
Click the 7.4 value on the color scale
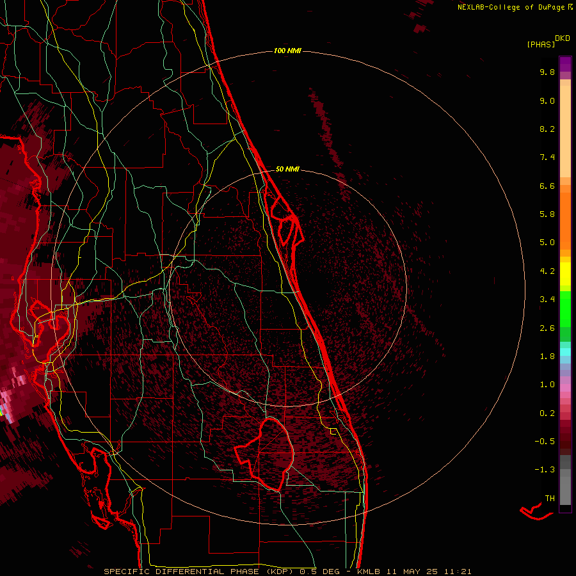(547, 157)
